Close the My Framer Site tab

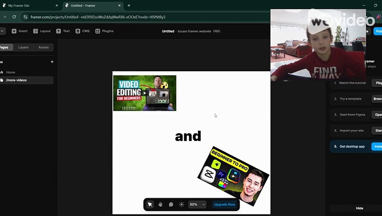[x=57, y=5]
